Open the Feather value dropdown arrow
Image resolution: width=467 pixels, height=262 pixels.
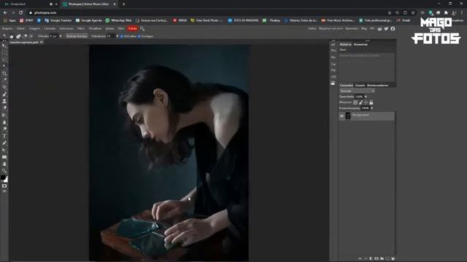point(61,36)
